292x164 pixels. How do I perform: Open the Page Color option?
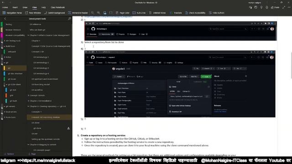point(122,13)
